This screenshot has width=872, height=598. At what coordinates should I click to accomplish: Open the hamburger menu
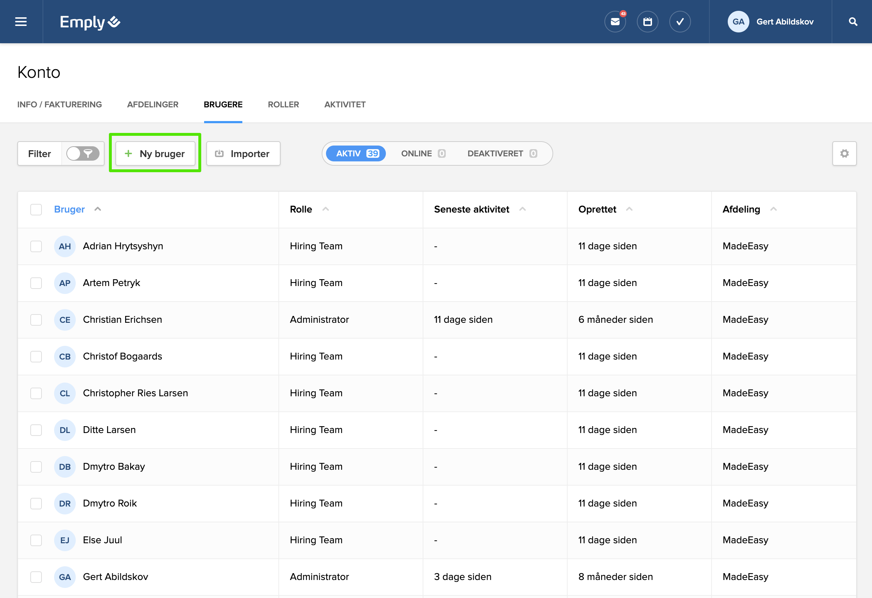pyautogui.click(x=21, y=22)
